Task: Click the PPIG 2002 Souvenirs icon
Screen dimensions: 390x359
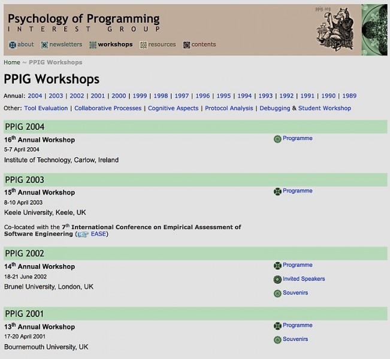Action: pos(277,294)
